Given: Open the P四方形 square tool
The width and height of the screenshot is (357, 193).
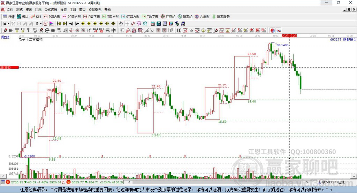Looking at the screenshot, I should coord(52,17).
